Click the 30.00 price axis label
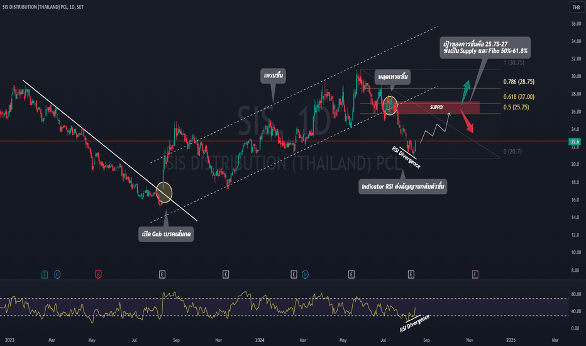 pos(576,76)
